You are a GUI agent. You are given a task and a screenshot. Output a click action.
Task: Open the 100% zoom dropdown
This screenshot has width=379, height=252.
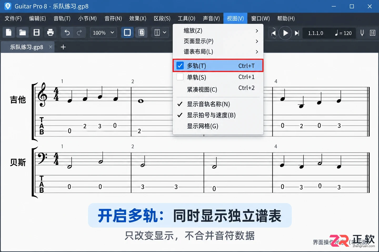103,33
